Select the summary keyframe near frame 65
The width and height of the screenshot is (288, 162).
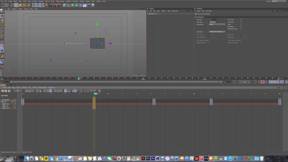point(211,100)
